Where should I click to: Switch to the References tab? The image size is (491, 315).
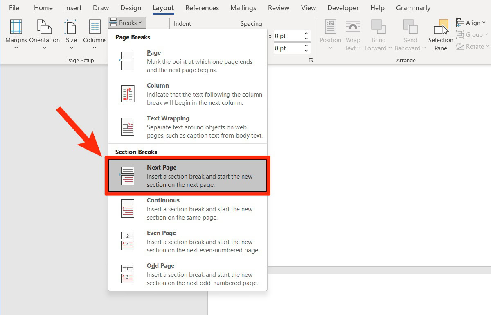click(x=202, y=8)
